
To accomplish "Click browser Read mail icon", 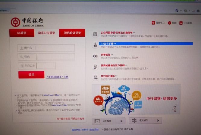I will (x=193, y=11).
